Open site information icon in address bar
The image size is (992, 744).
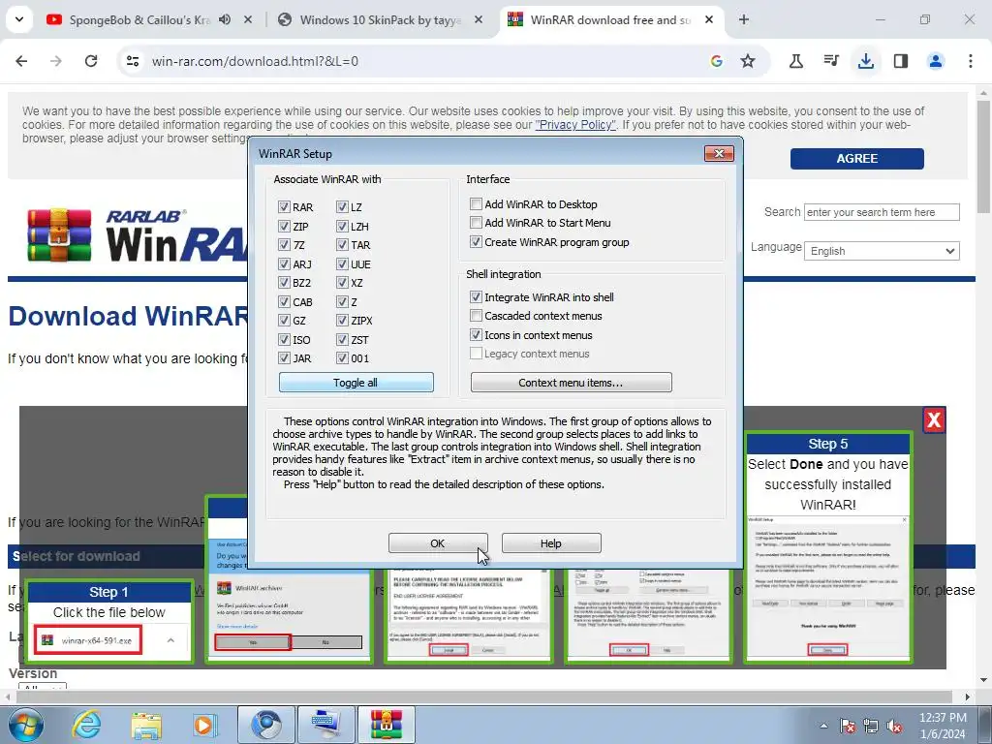(x=133, y=61)
